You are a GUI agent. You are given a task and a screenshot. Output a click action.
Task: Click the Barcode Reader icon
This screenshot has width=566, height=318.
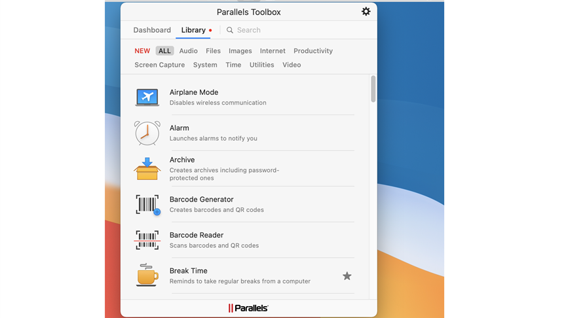147,240
